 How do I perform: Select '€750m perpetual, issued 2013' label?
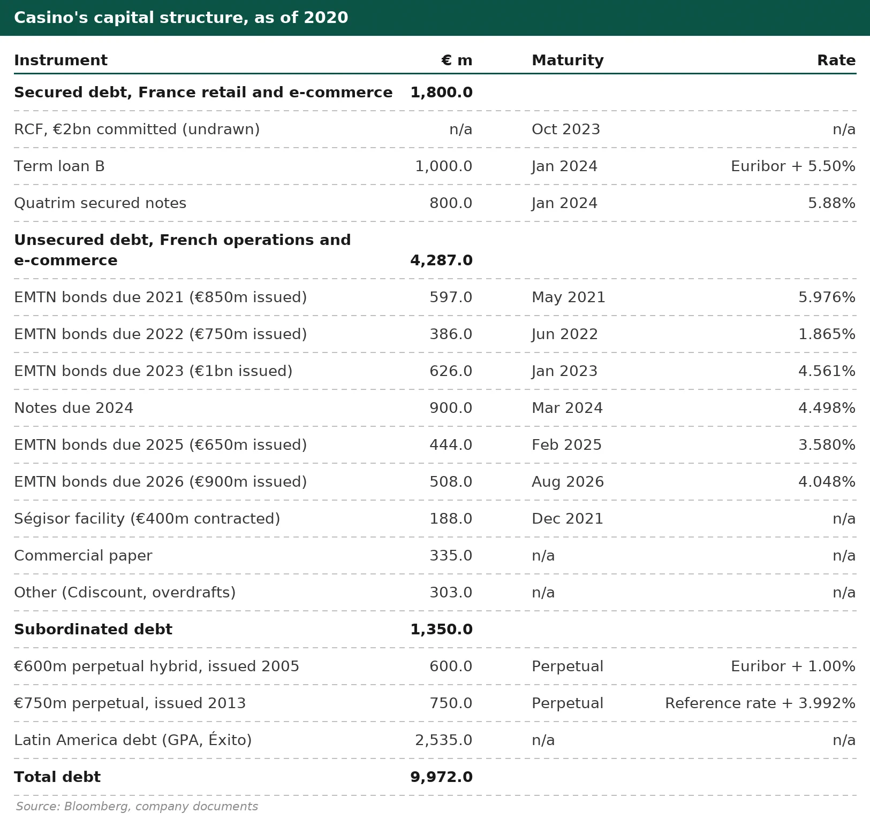coord(130,703)
